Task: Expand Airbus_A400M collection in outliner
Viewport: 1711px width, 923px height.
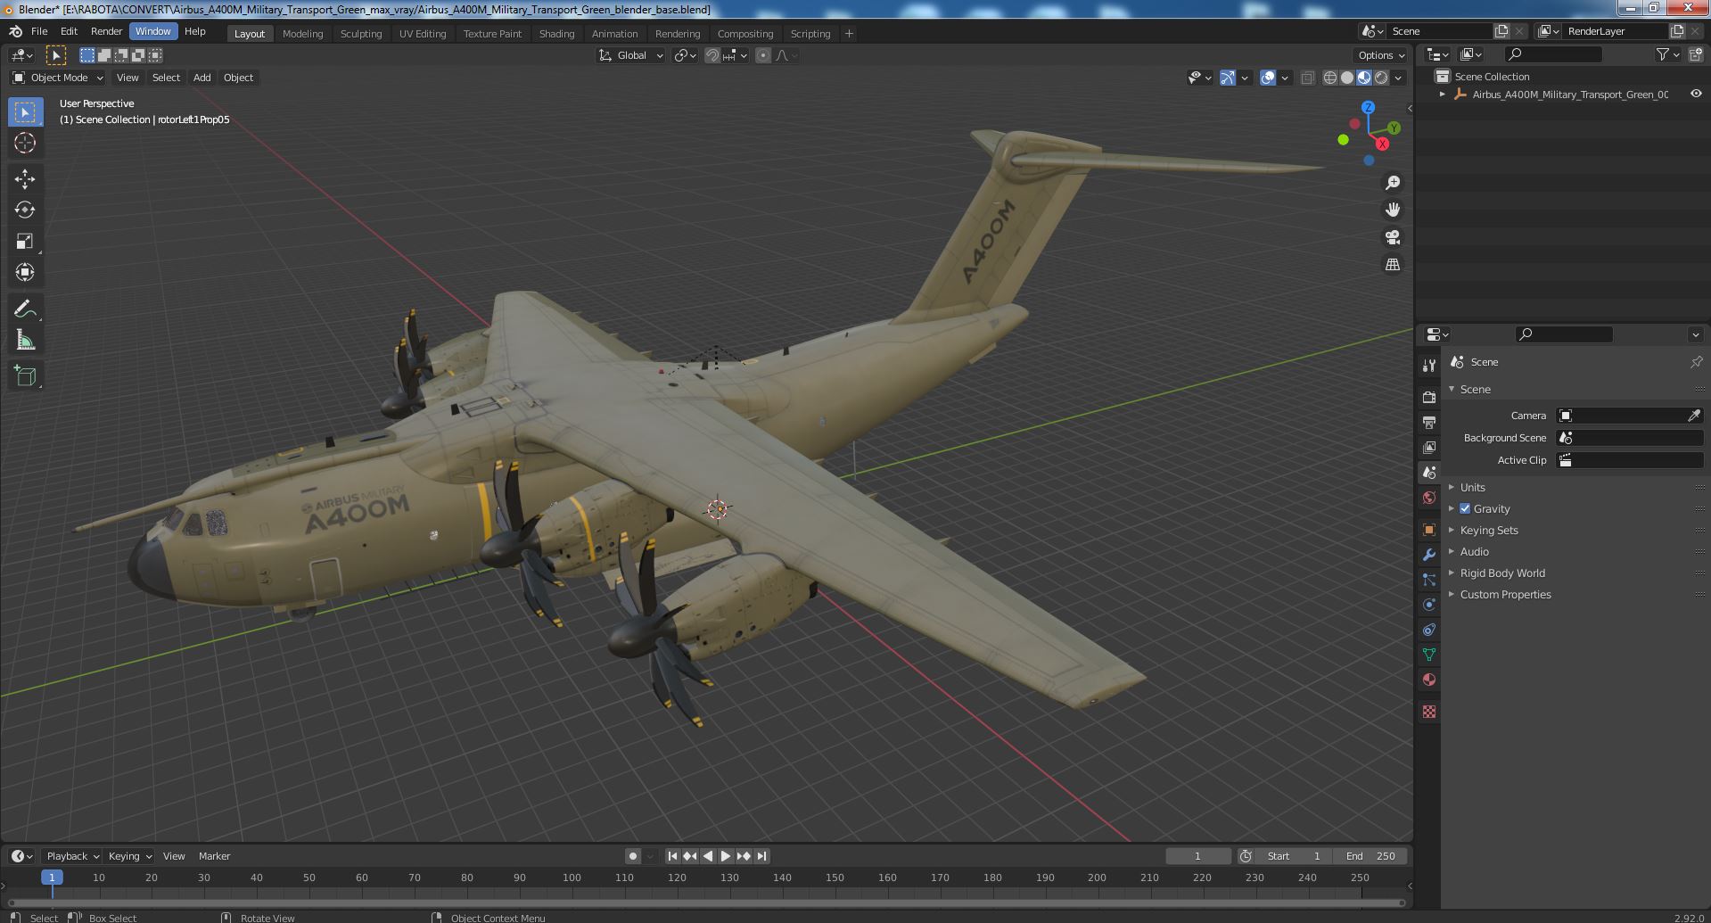Action: tap(1442, 94)
